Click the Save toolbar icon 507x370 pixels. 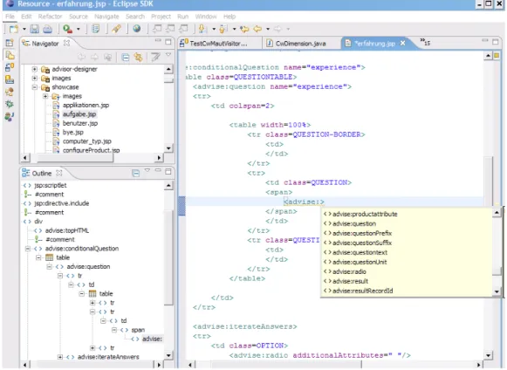click(35, 29)
